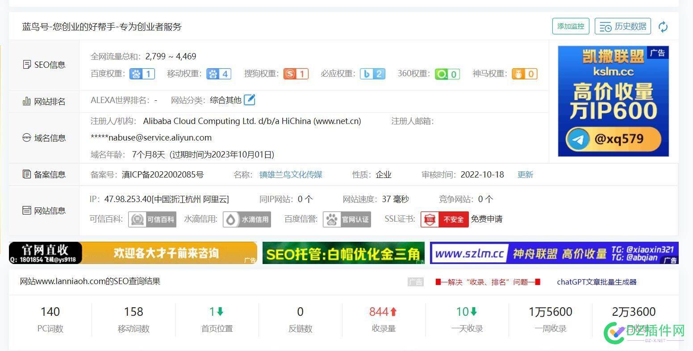Click the mobile weight badge showing 4

point(219,74)
